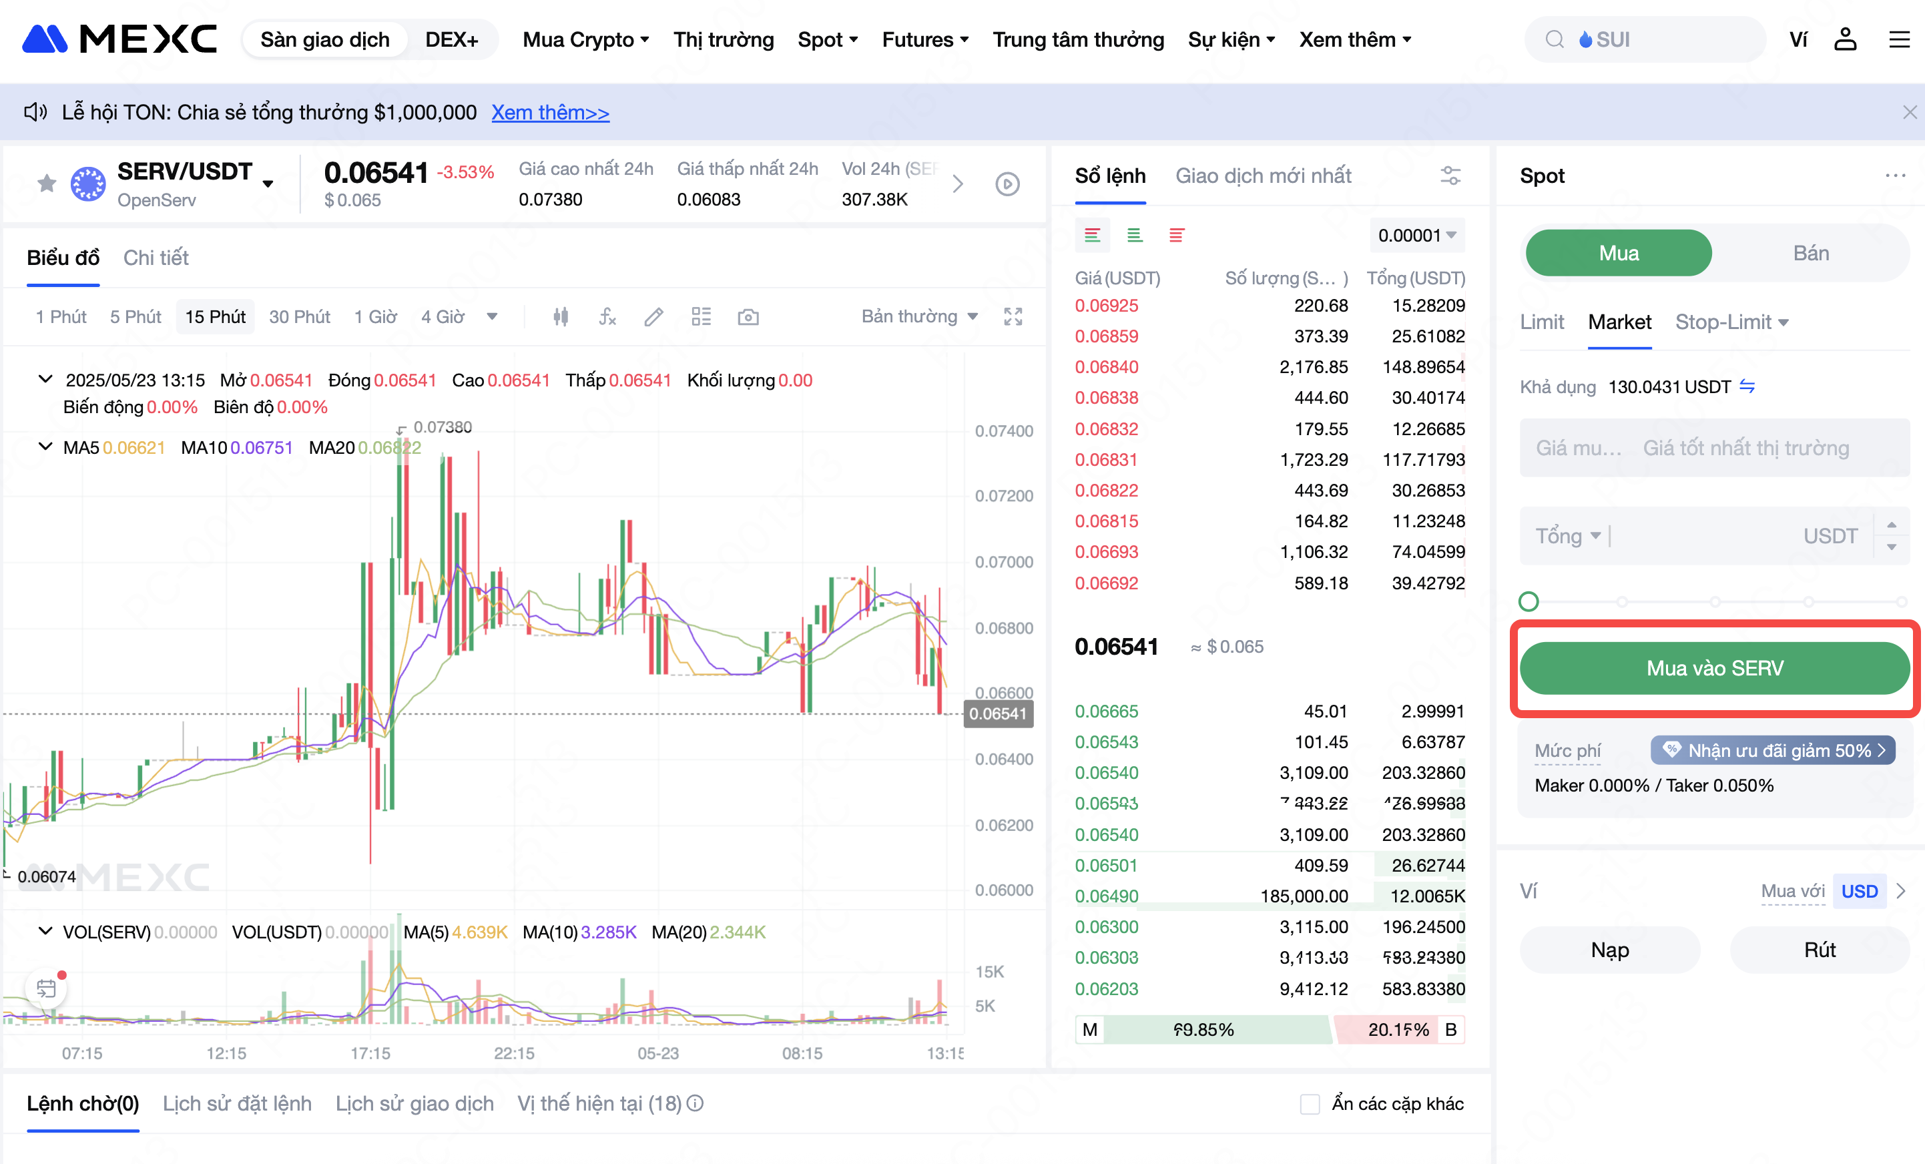Increase the total amount with up arrow
The height and width of the screenshot is (1164, 1925).
coord(1892,525)
